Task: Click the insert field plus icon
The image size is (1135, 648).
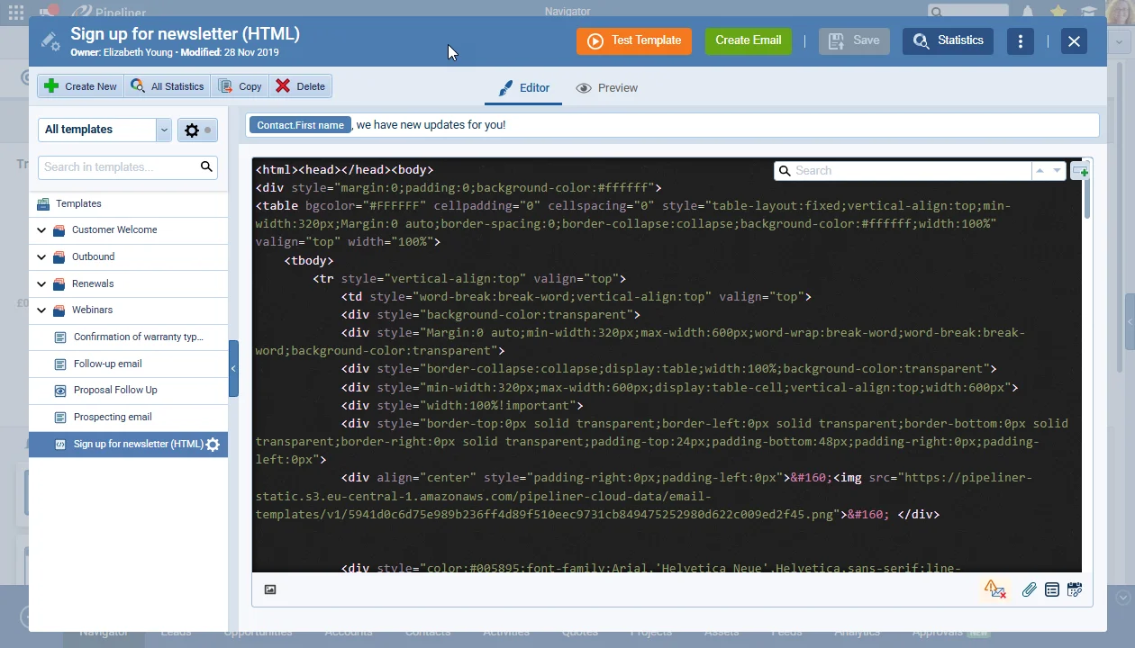Action: point(1080,171)
